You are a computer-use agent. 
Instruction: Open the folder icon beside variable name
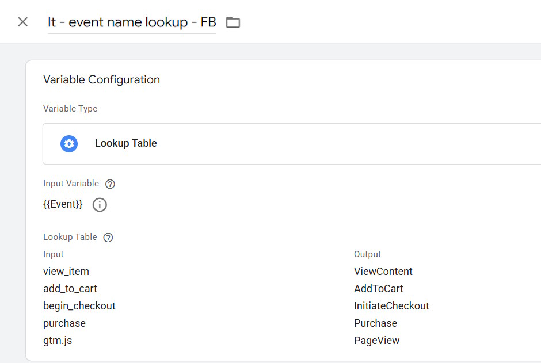(x=233, y=22)
